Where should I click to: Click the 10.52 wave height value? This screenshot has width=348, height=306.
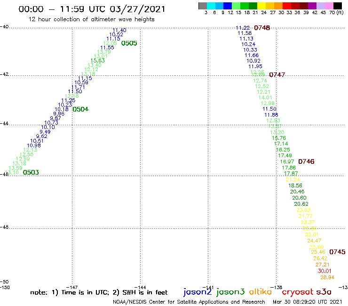pos(116,34)
